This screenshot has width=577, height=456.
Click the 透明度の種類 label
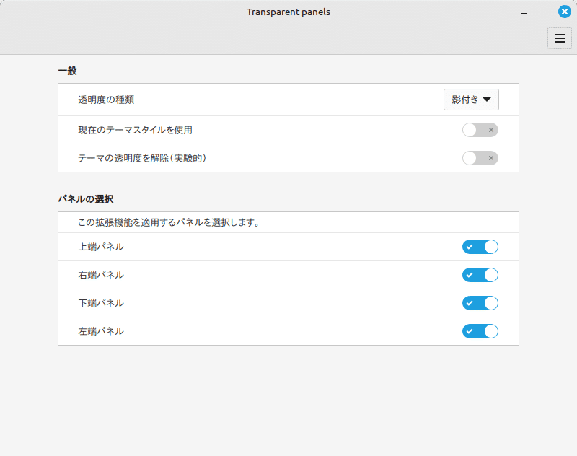(106, 100)
